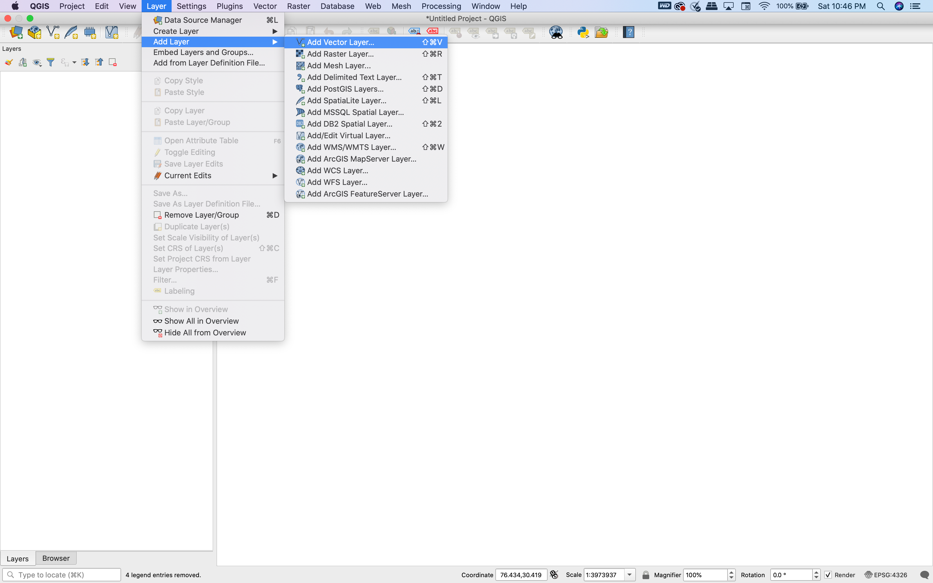The width and height of the screenshot is (933, 583).
Task: Choose Add Delimited Text Layer option
Action: coord(354,77)
